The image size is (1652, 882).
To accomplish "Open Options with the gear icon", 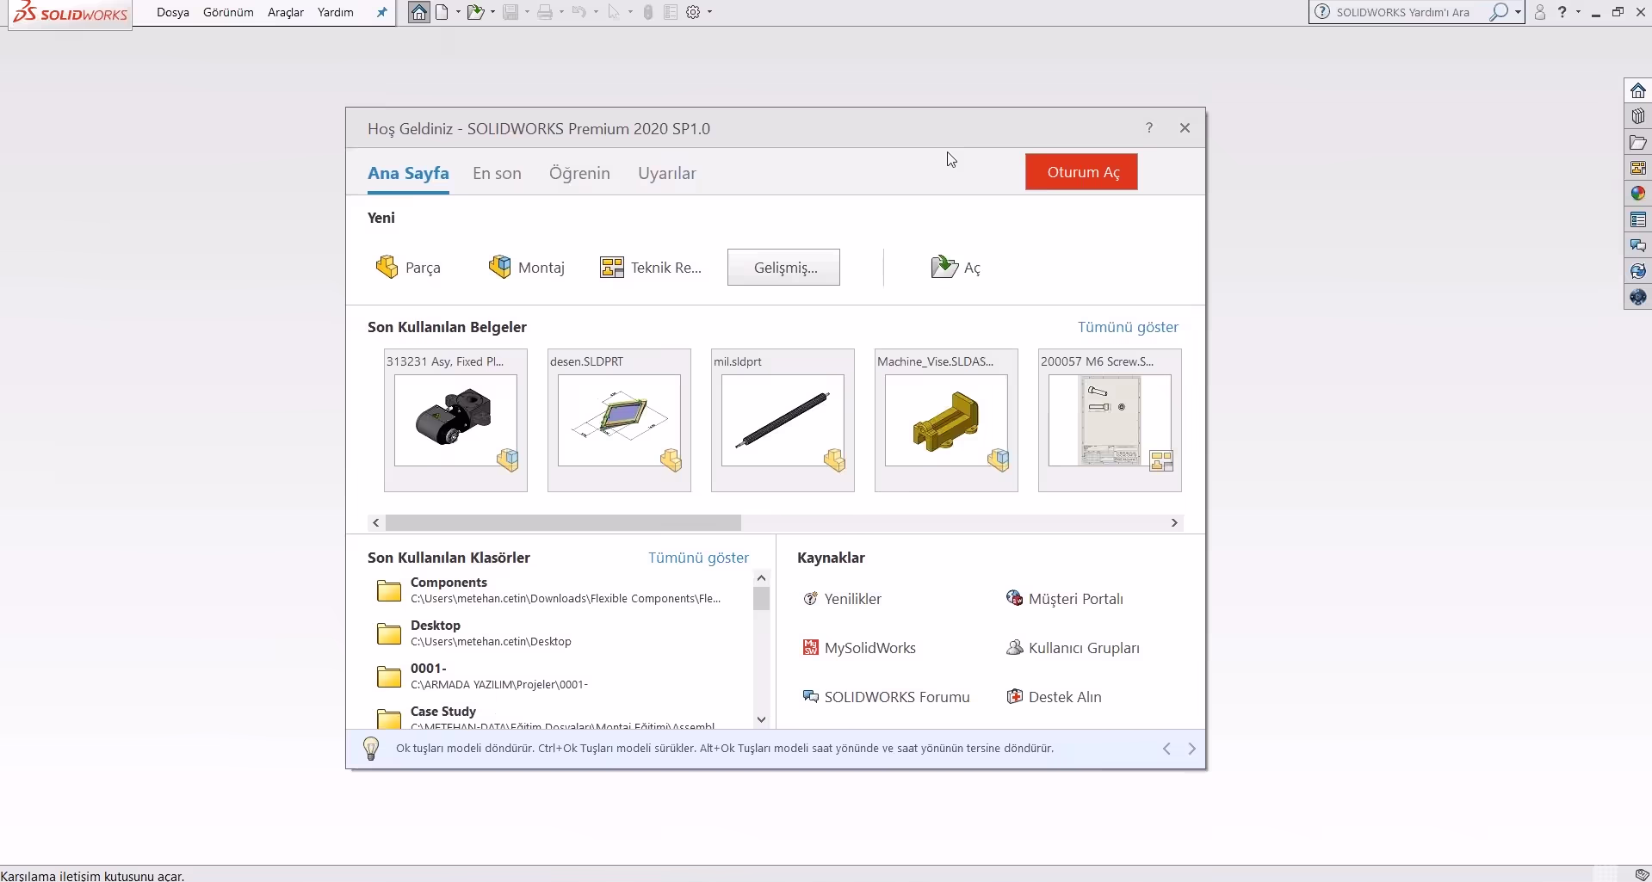I will pos(693,12).
